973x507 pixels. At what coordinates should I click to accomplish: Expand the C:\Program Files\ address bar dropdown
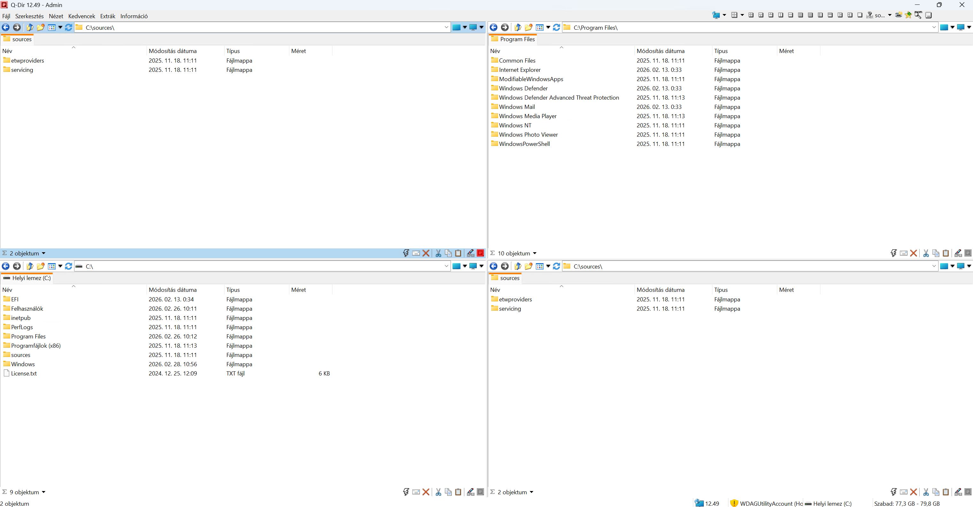(934, 27)
